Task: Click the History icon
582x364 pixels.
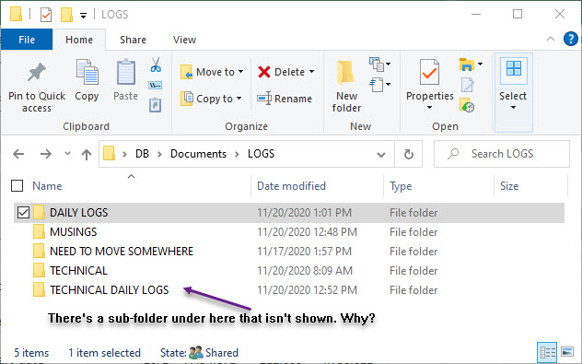Action: click(467, 105)
